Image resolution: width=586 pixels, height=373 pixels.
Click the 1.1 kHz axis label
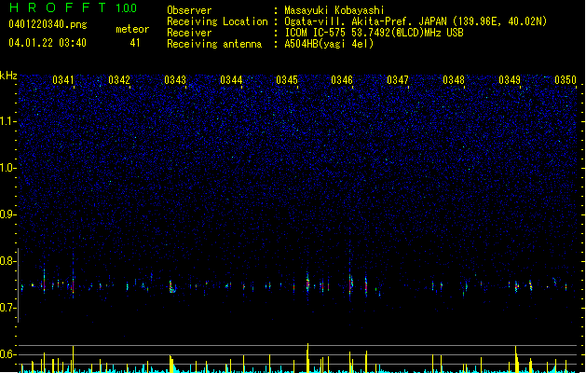click(7, 121)
